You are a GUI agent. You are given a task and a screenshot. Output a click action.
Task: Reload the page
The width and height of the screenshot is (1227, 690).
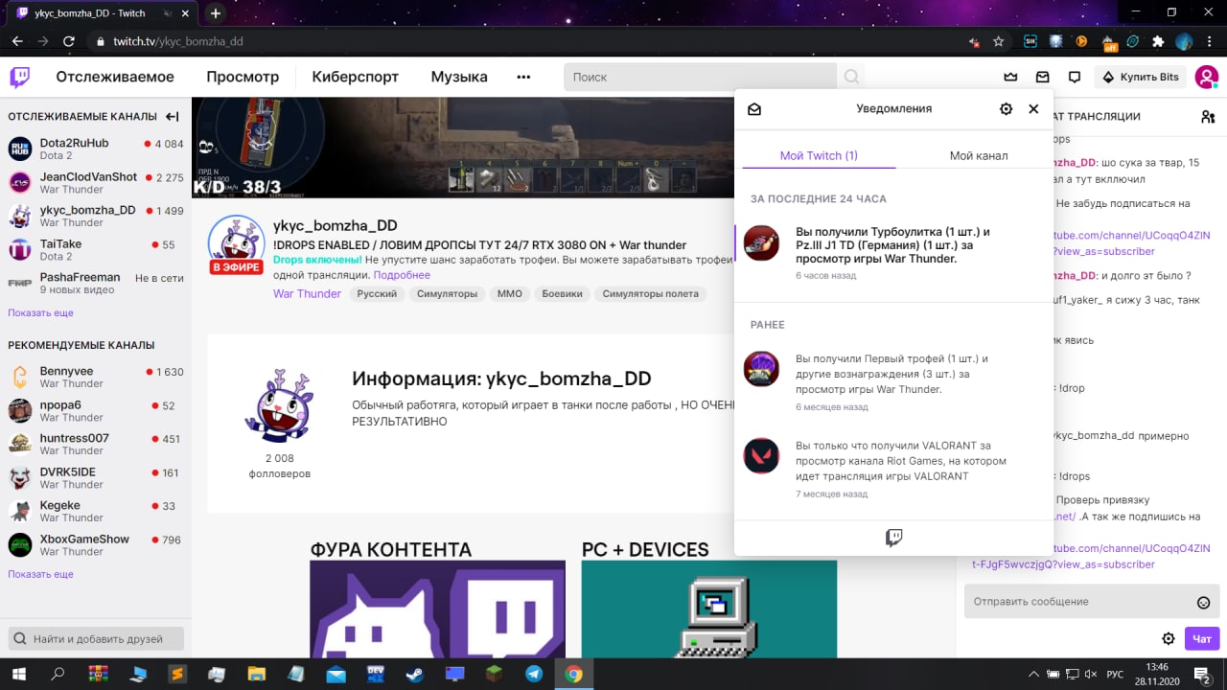pos(69,41)
